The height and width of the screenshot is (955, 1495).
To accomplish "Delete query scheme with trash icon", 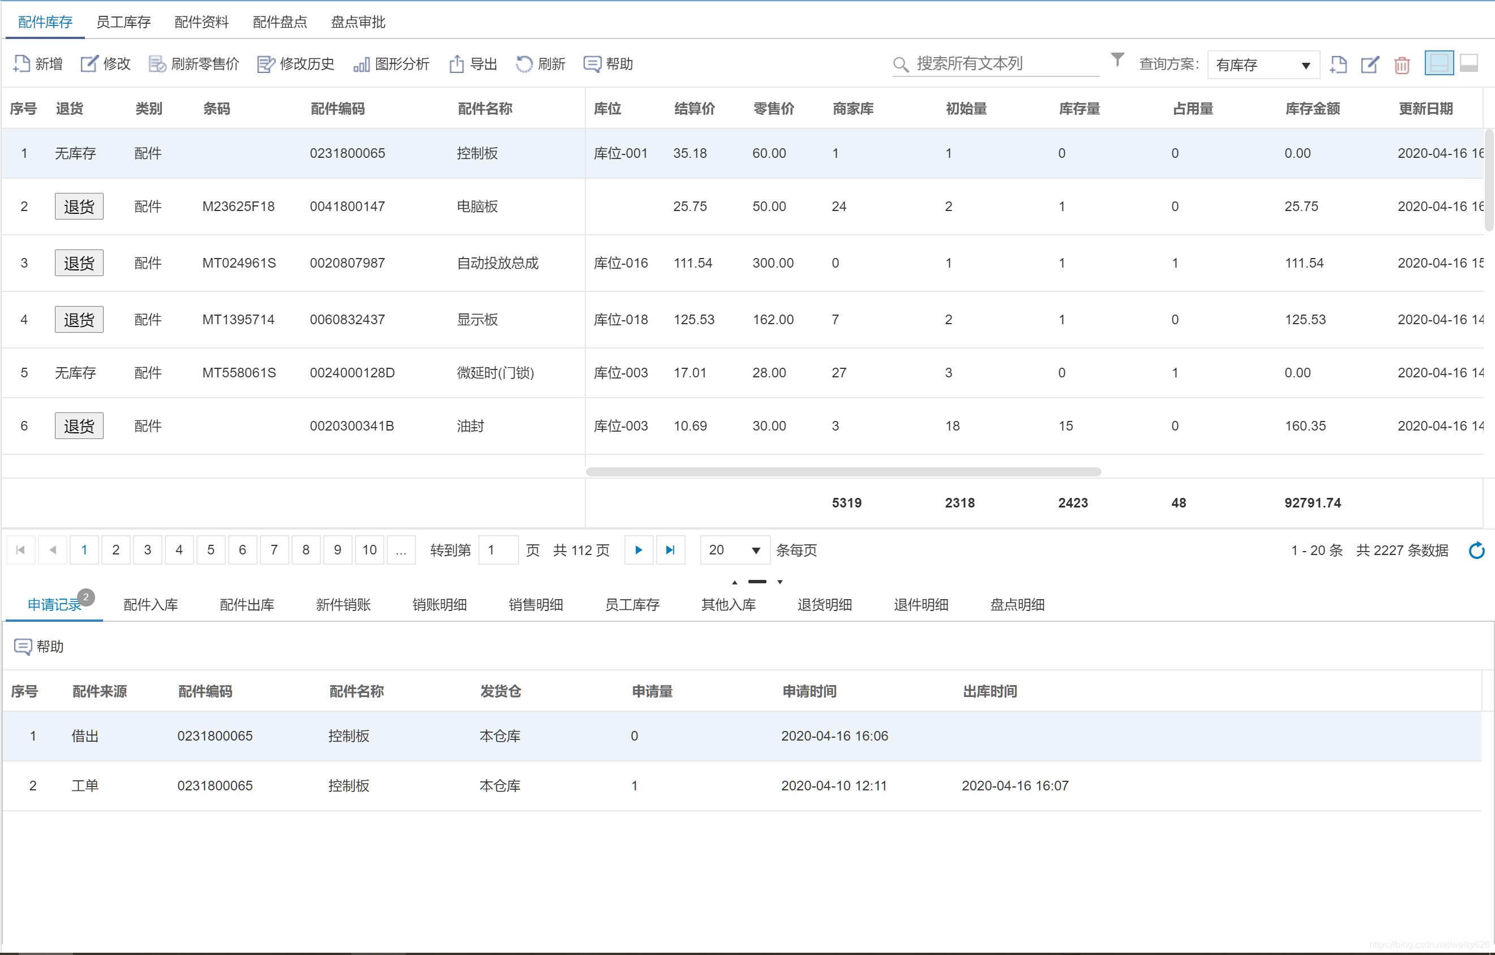I will (1401, 64).
